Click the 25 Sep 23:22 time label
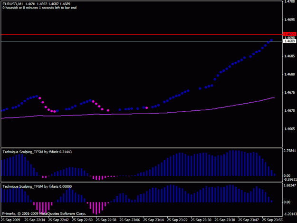297x223 pixels. 177,220
